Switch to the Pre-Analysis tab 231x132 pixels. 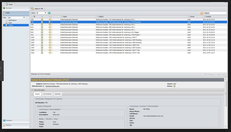pos(47,94)
